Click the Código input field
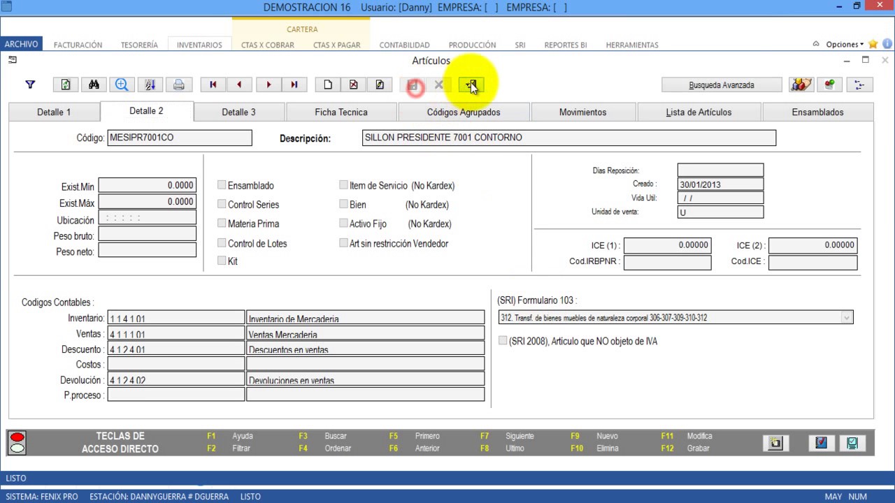This screenshot has width=895, height=503. (180, 138)
